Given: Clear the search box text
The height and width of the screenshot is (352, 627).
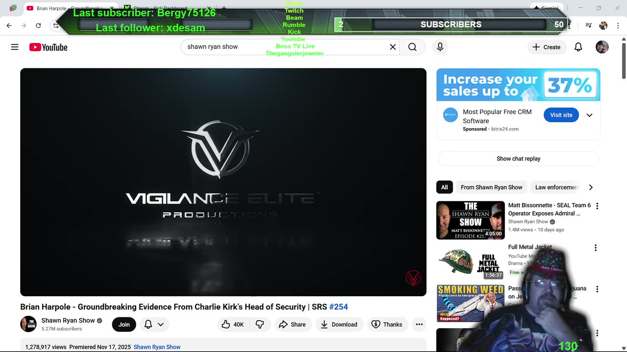Looking at the screenshot, I should [x=393, y=47].
